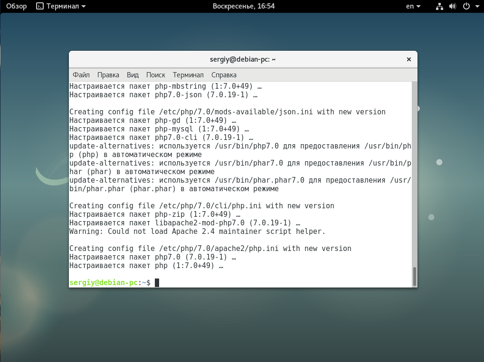Click the terminal scrollbar thumb
The image size is (484, 362).
pyautogui.click(x=414, y=276)
